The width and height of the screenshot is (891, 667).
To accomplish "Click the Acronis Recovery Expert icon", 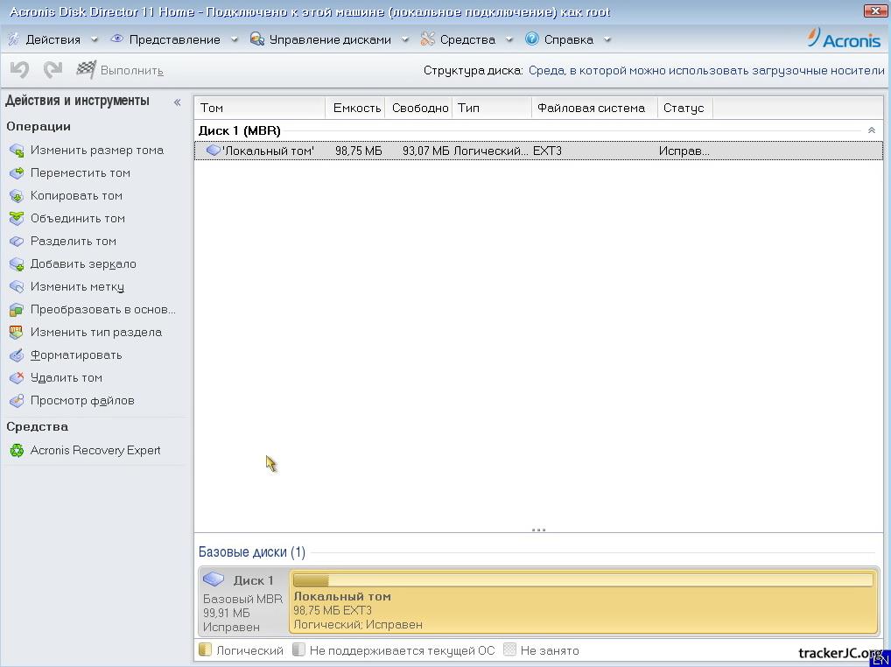I will (17, 451).
